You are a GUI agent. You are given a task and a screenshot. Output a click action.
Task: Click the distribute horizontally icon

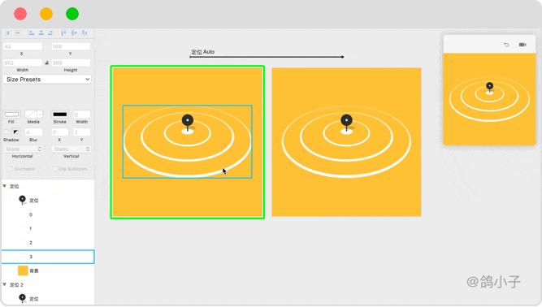pyautogui.click(x=7, y=32)
